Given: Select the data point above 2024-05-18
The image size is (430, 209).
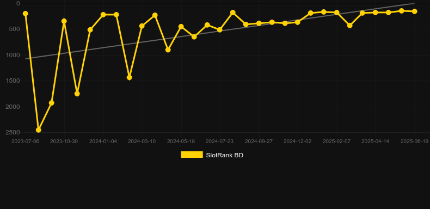Looking at the screenshot, I should [x=181, y=27].
